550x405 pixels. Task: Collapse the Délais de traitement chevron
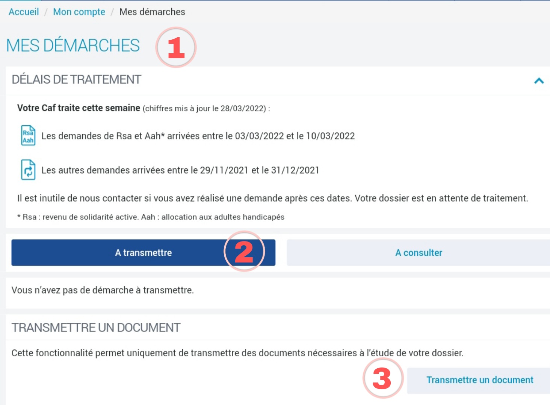pyautogui.click(x=539, y=81)
